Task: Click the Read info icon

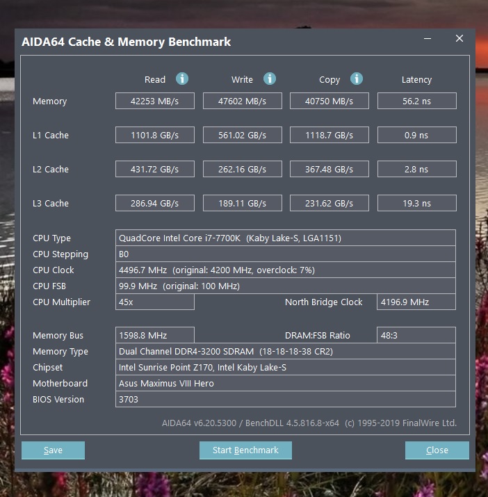Action: click(x=182, y=79)
